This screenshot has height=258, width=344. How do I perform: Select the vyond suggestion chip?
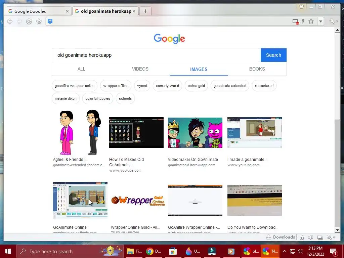[142, 86]
